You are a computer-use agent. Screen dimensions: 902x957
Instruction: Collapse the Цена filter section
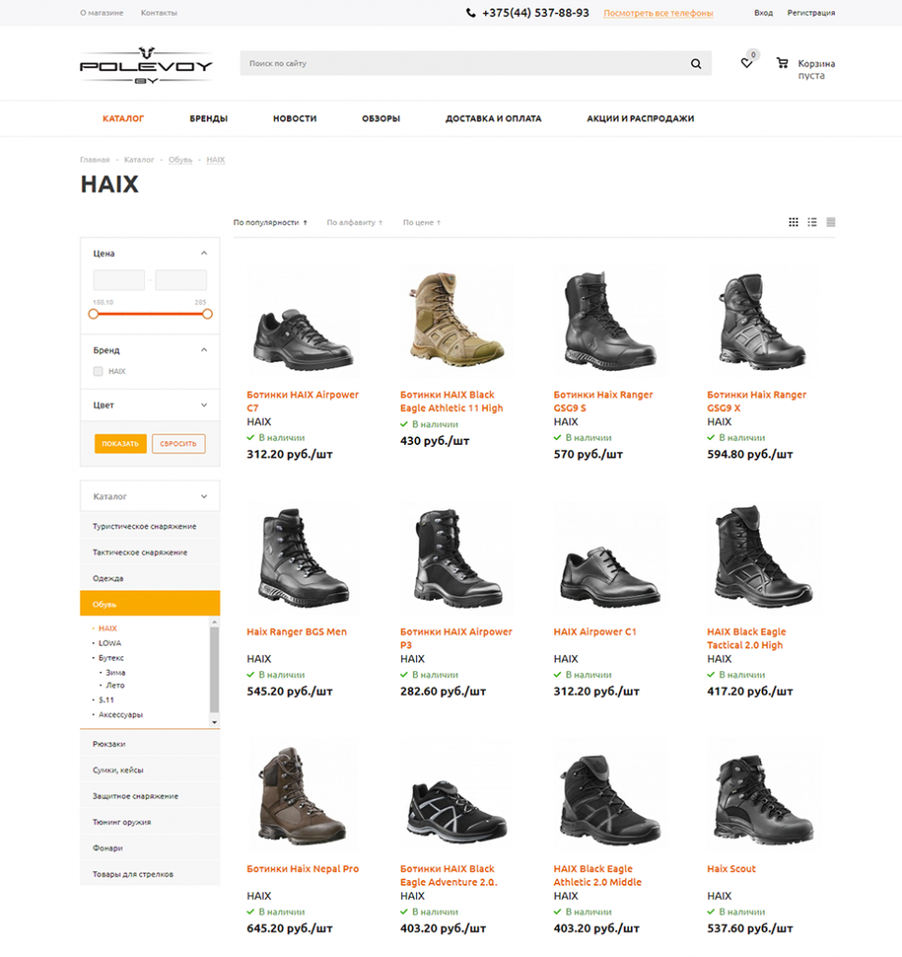(x=204, y=253)
